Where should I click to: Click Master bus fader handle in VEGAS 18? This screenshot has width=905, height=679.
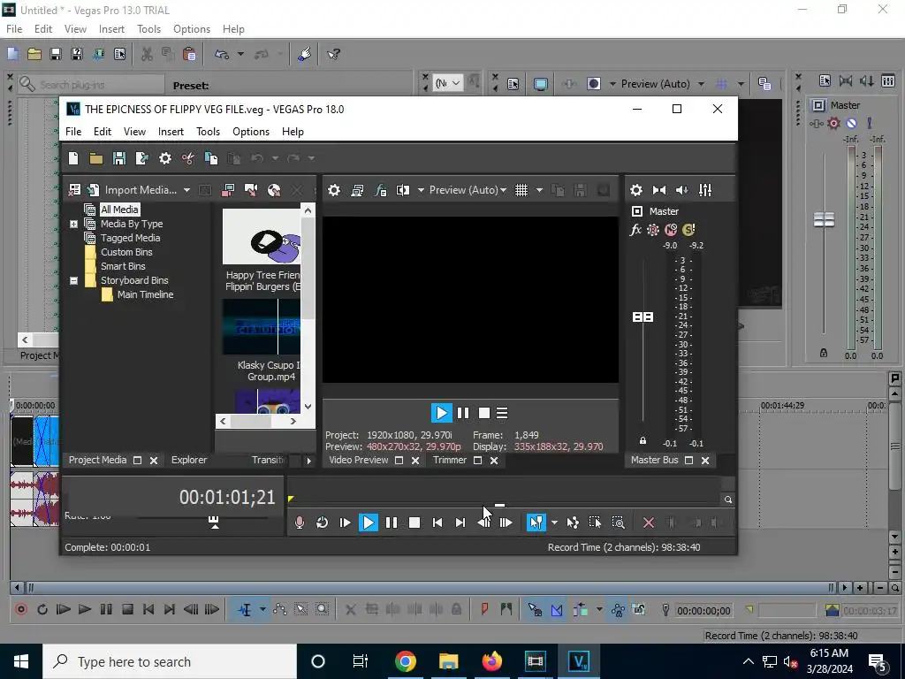pyautogui.click(x=643, y=317)
